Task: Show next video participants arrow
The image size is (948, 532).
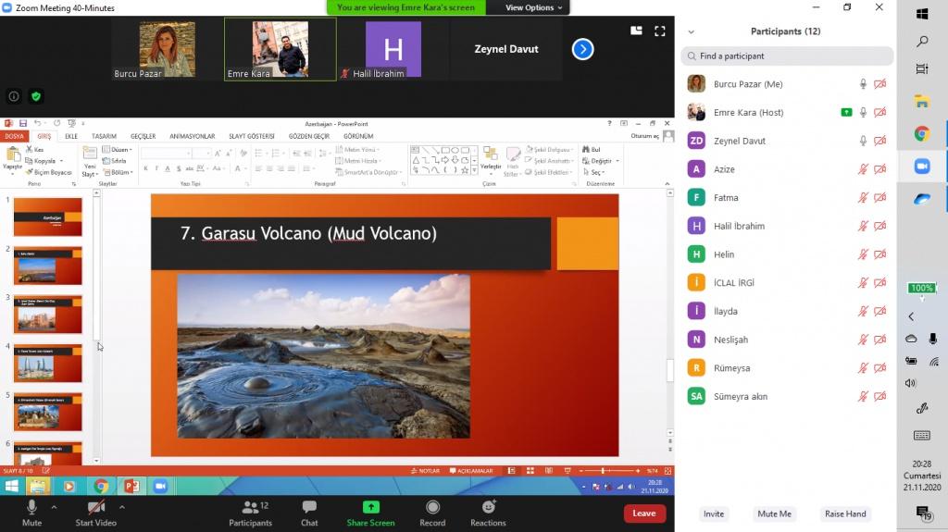Action: (x=582, y=49)
